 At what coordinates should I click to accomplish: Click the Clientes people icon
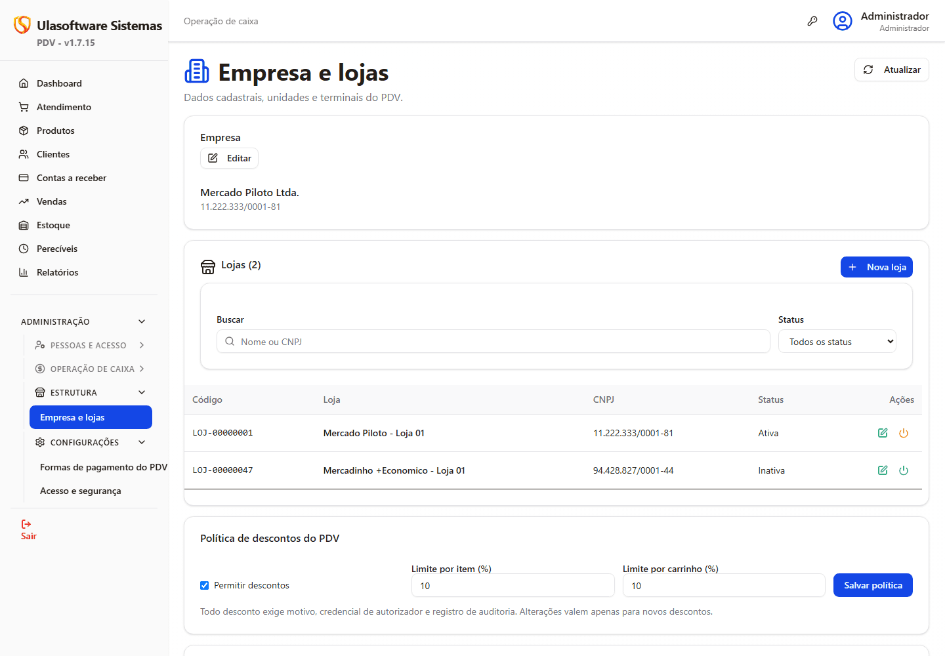[24, 154]
